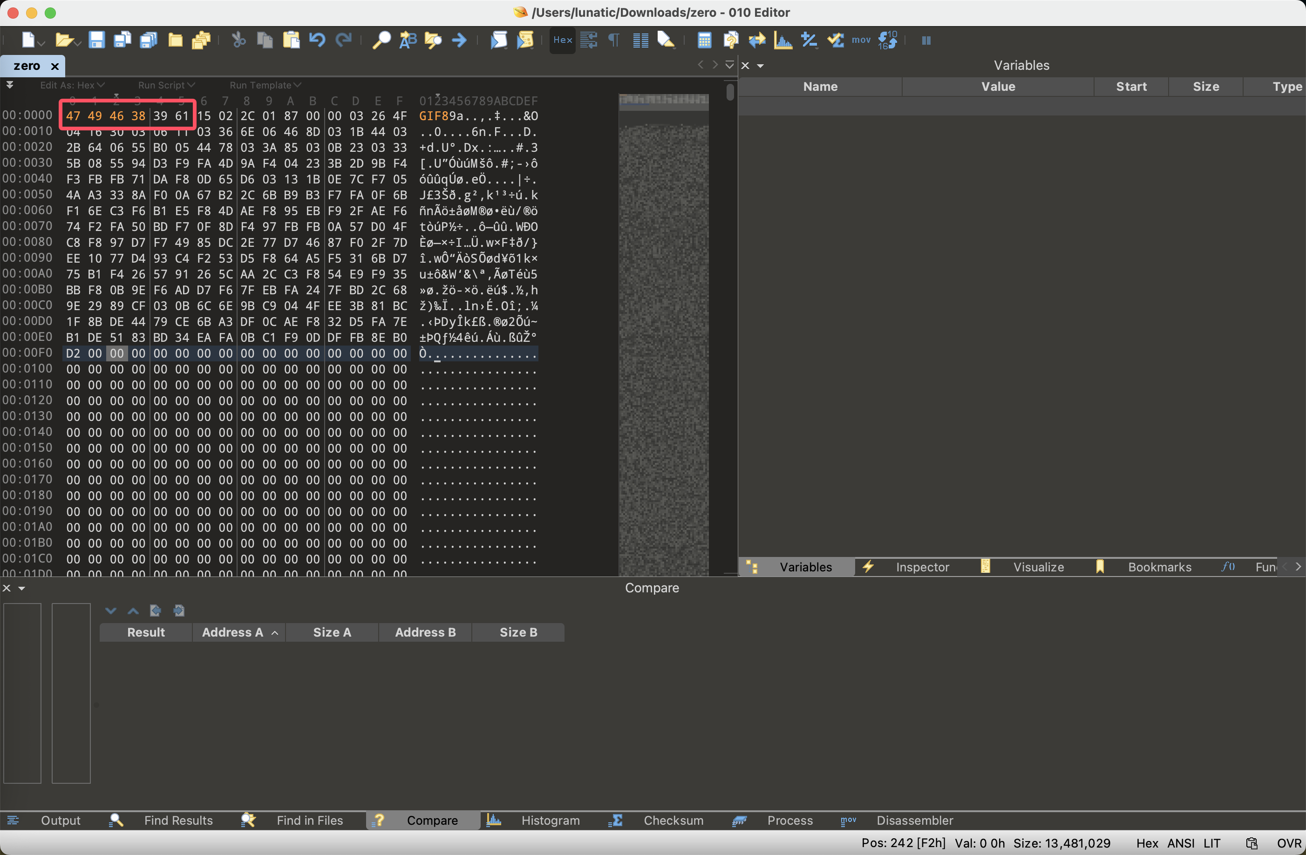Click the Value column header in Variables

pos(998,87)
